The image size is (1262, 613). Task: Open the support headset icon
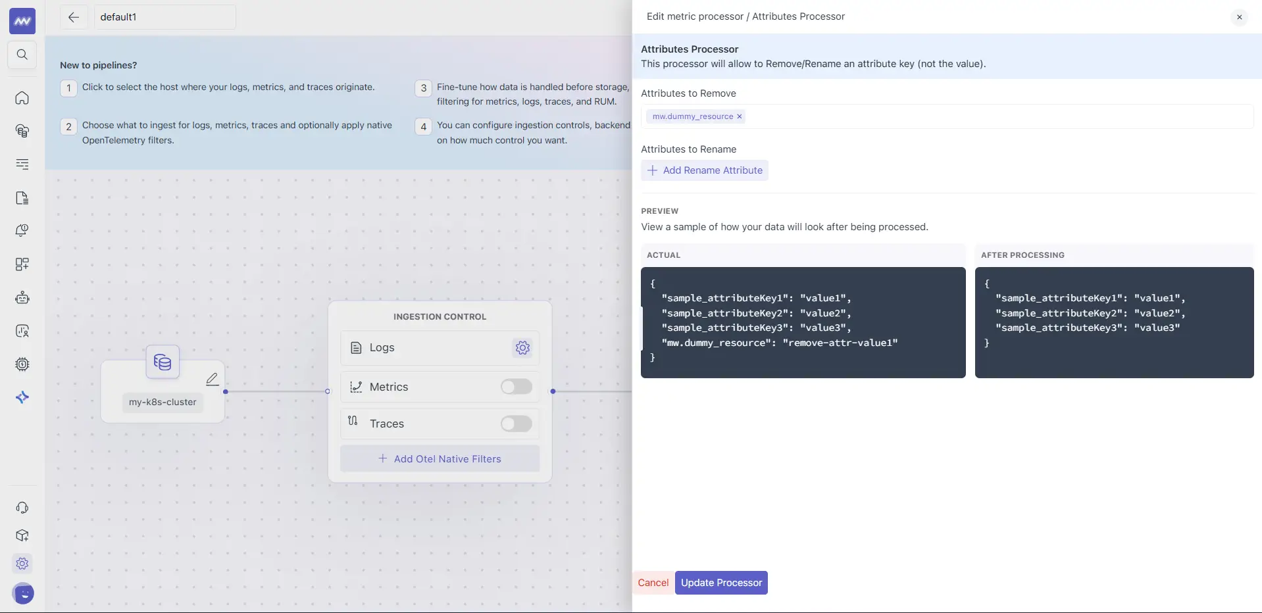click(x=22, y=508)
